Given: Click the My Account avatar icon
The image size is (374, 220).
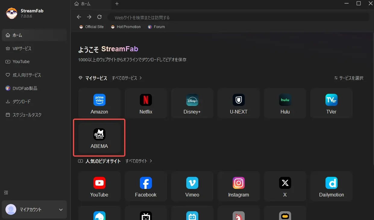Looking at the screenshot, I should click(x=11, y=209).
